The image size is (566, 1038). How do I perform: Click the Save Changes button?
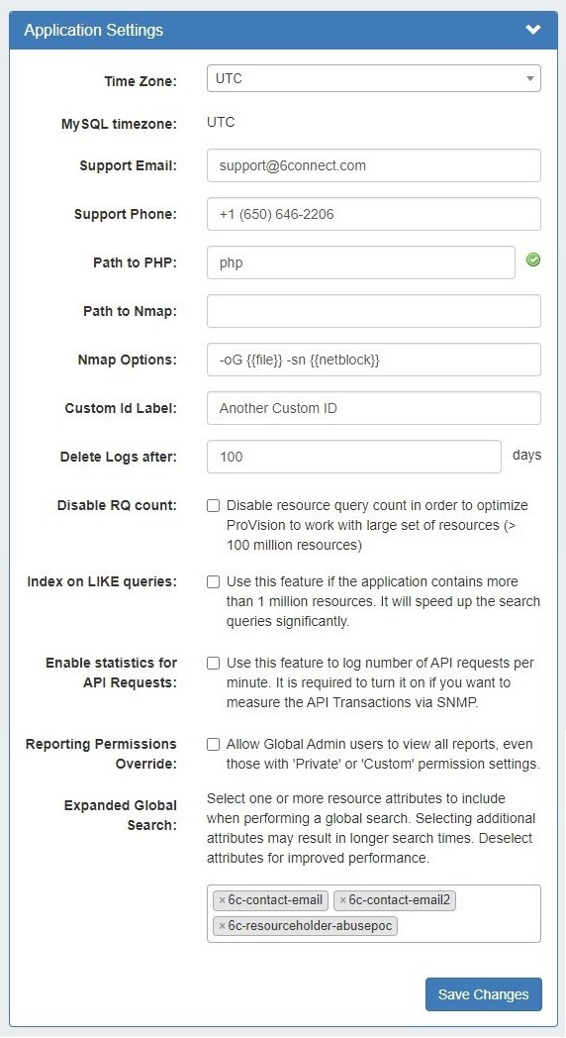483,994
